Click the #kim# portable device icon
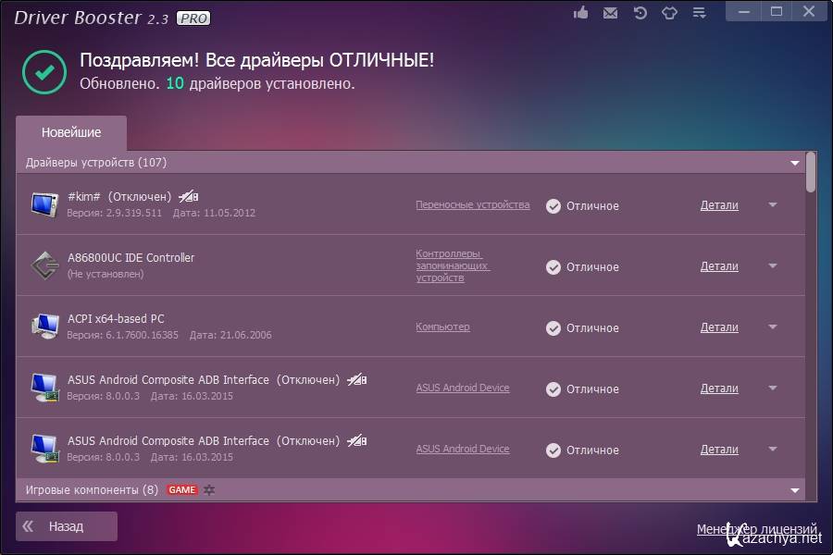The image size is (833, 555). pos(44,204)
